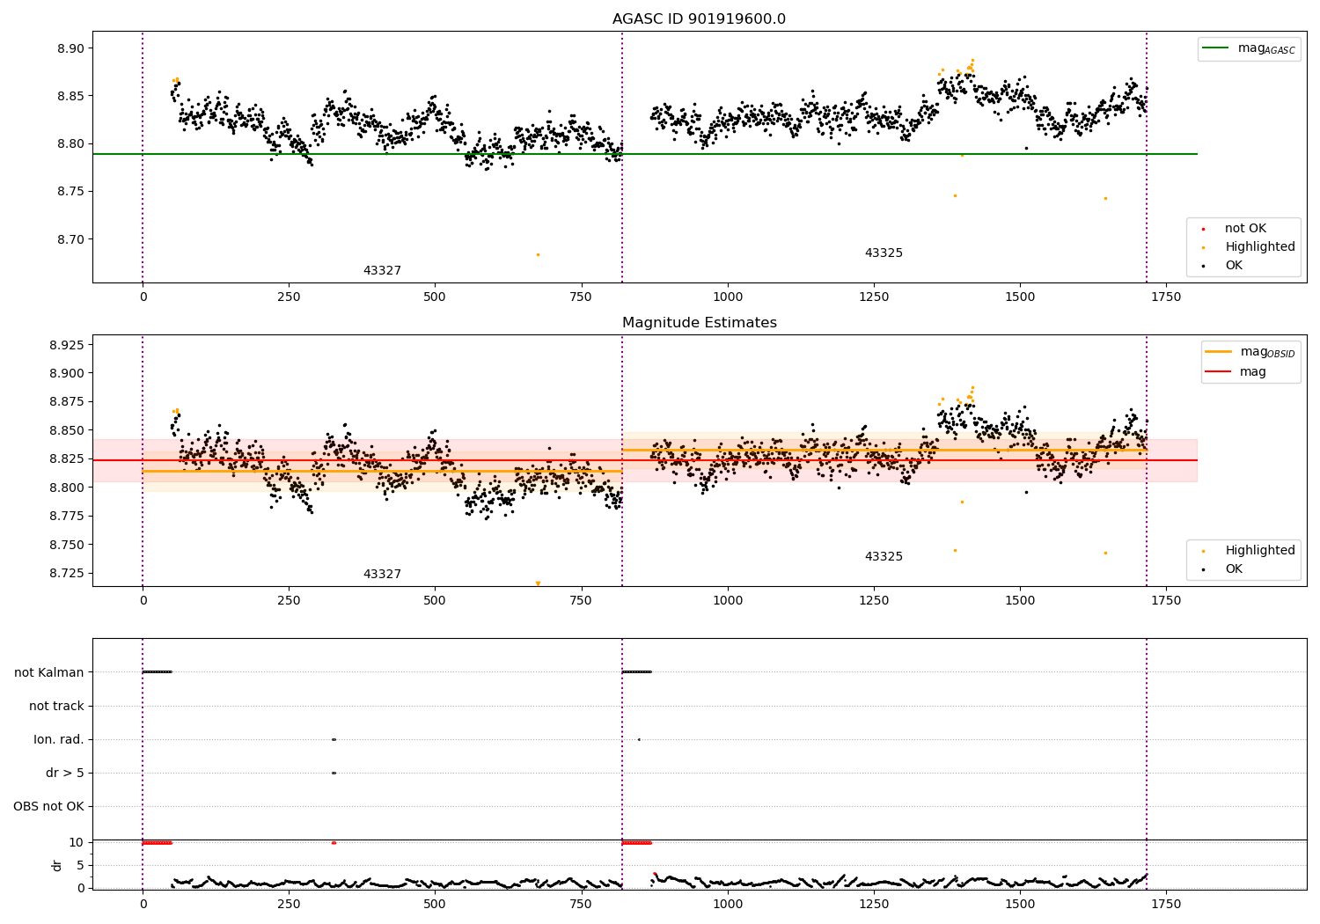Screen dimensions: 1320x924
Task: Select the green mag AGASC legend line sample
Action: (x=1216, y=48)
